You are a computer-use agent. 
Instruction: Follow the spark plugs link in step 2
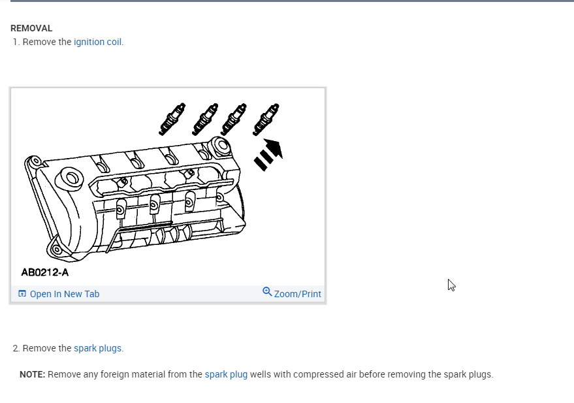coord(97,348)
